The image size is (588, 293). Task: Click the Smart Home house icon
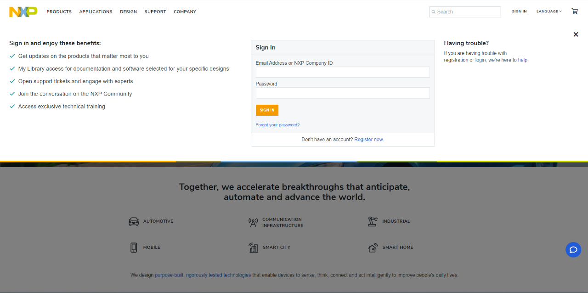[373, 248]
